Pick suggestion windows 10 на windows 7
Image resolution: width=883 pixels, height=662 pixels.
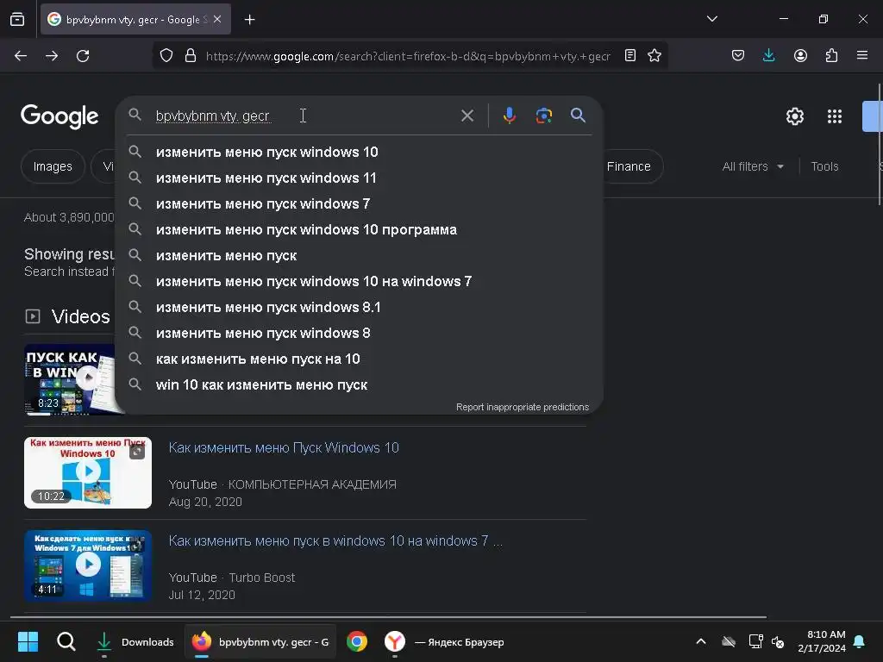(359, 282)
